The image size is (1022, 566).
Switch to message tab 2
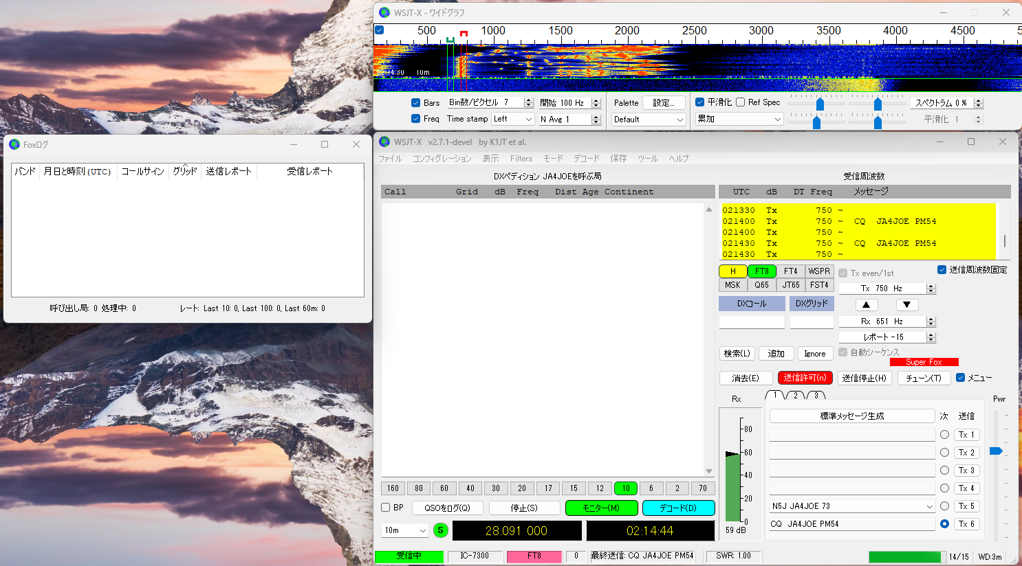796,396
